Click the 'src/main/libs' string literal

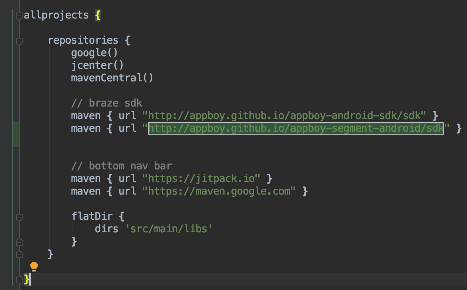click(169, 229)
